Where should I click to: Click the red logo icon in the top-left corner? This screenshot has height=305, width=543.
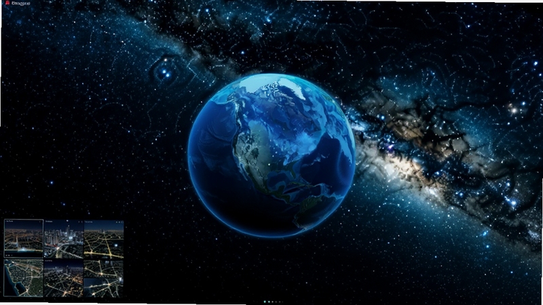click(x=7, y=3)
